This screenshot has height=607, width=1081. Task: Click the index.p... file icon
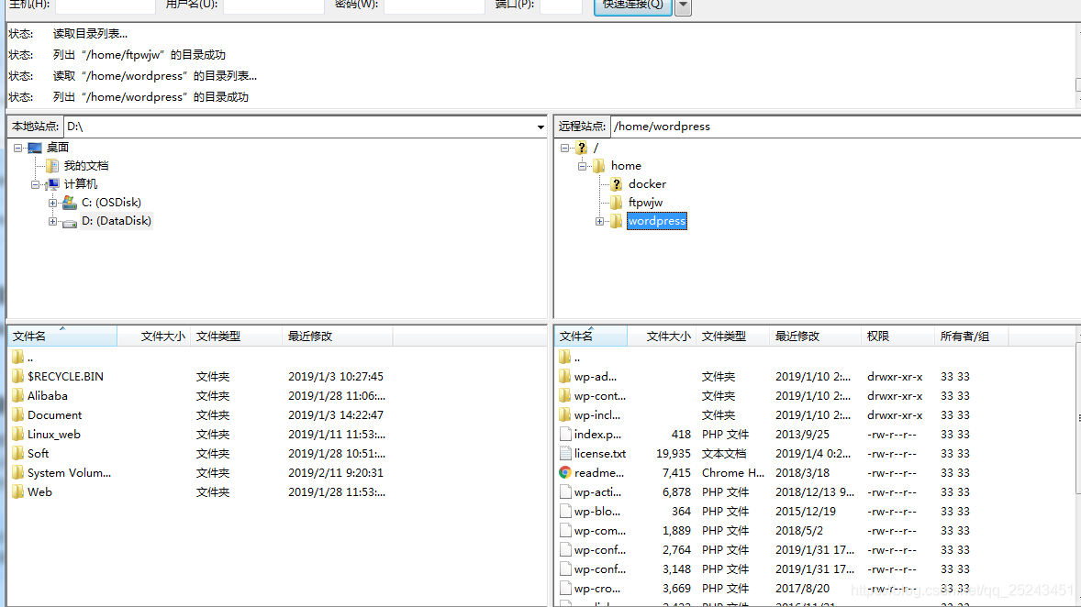click(564, 434)
